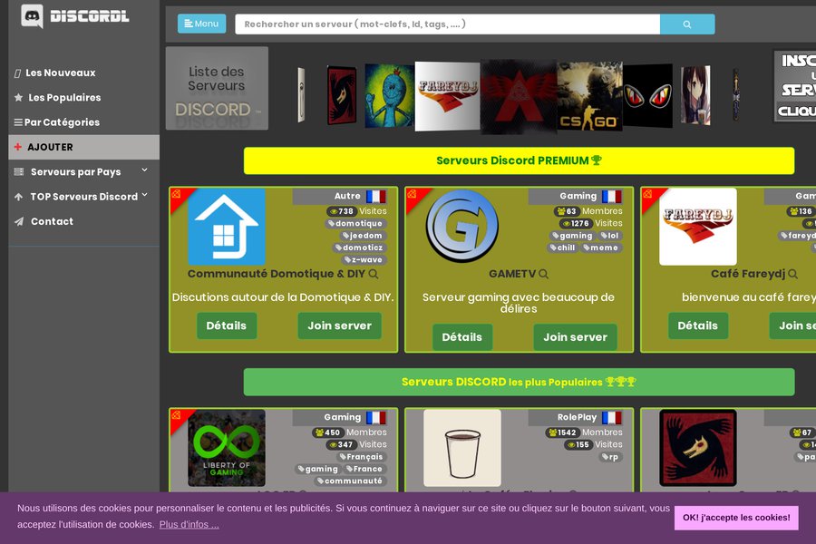Click the rp tag on RolePlay card

(610, 457)
